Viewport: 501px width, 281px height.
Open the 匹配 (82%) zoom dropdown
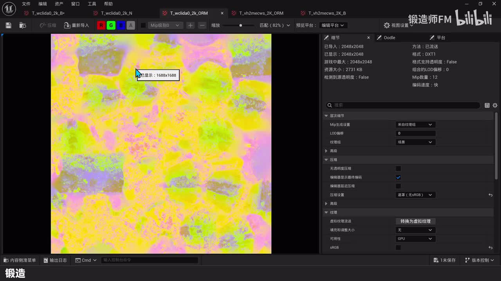275,25
